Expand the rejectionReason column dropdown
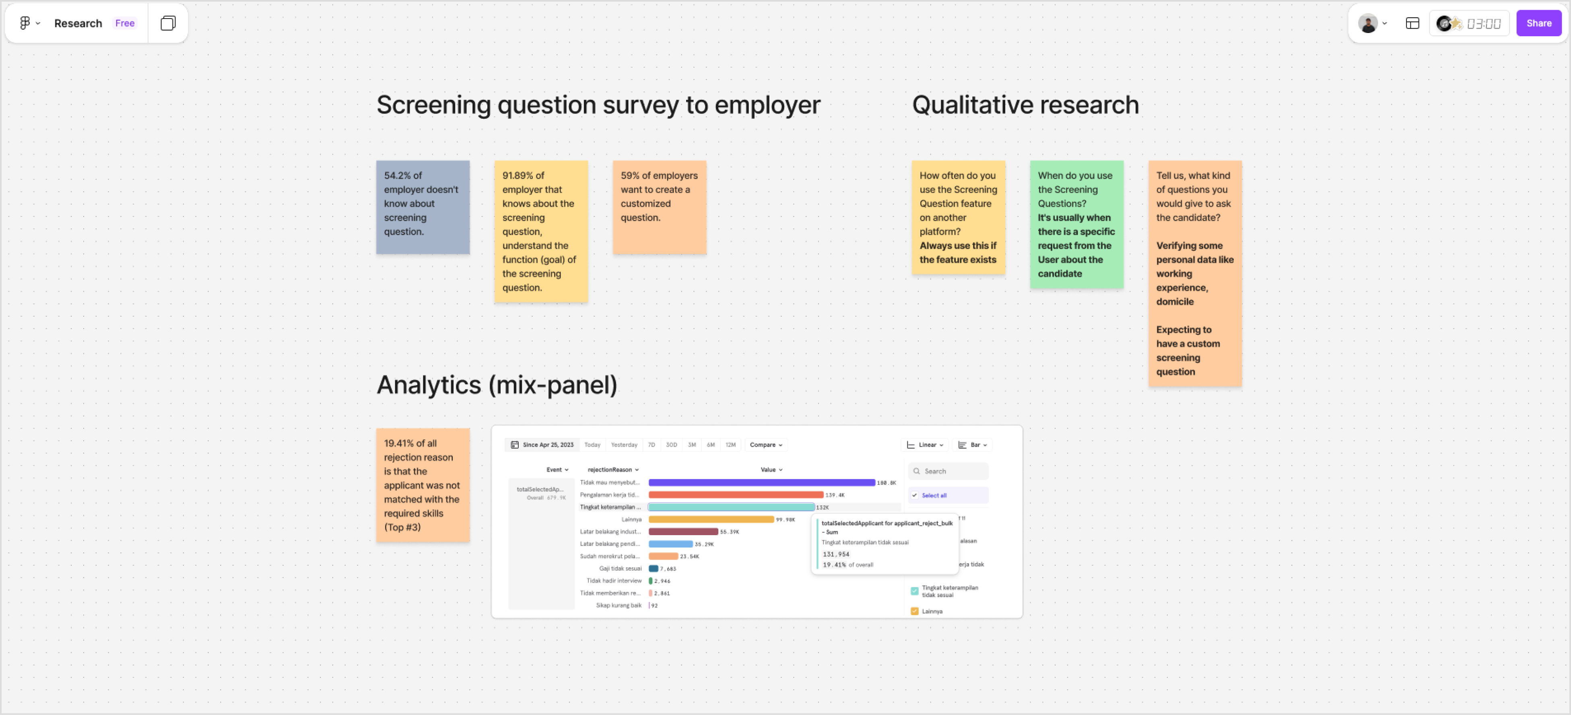Viewport: 1571px width, 715px height. [613, 470]
